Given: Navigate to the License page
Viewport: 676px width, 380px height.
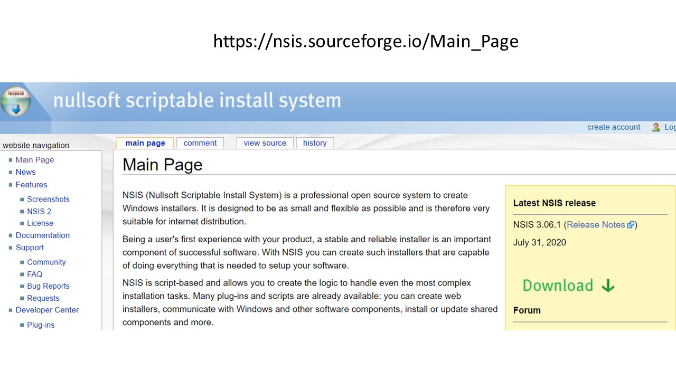Looking at the screenshot, I should click(40, 223).
